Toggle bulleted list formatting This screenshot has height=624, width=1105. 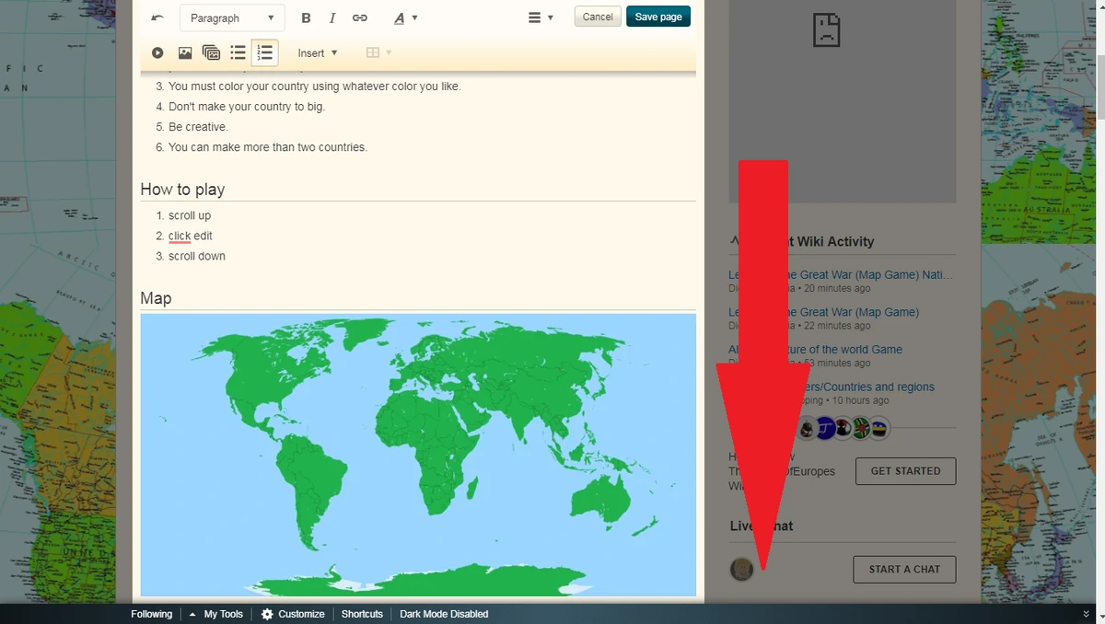(238, 52)
